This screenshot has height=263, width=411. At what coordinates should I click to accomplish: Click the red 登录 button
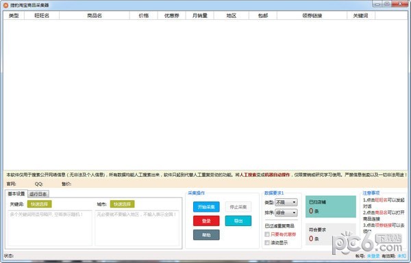pos(206,221)
